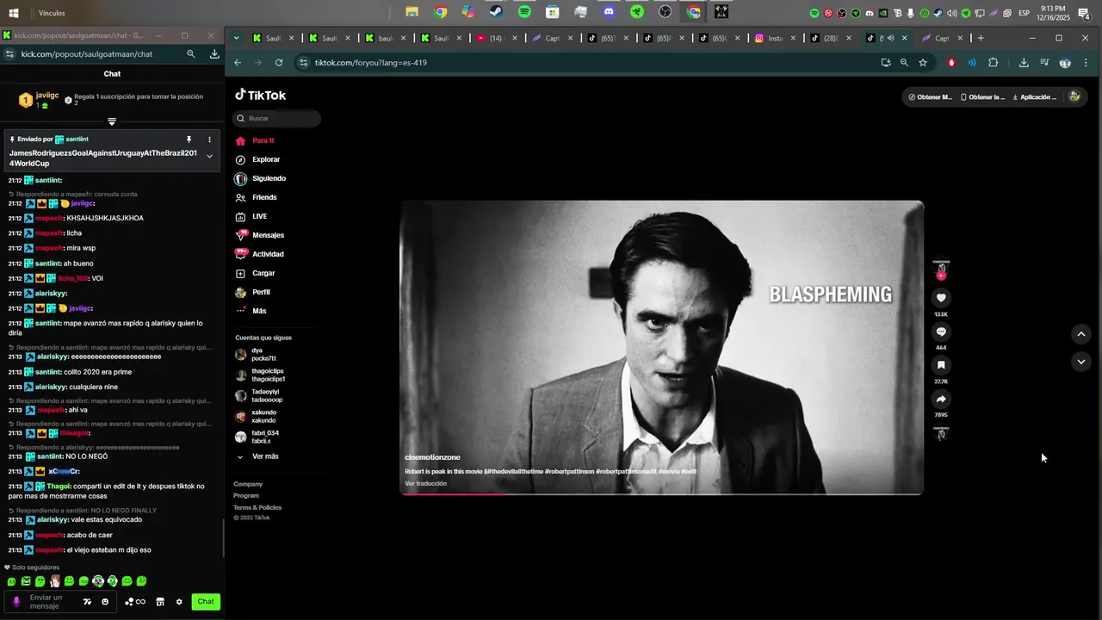This screenshot has height=620, width=1102.
Task: Click the Chat send button
Action: (x=206, y=602)
